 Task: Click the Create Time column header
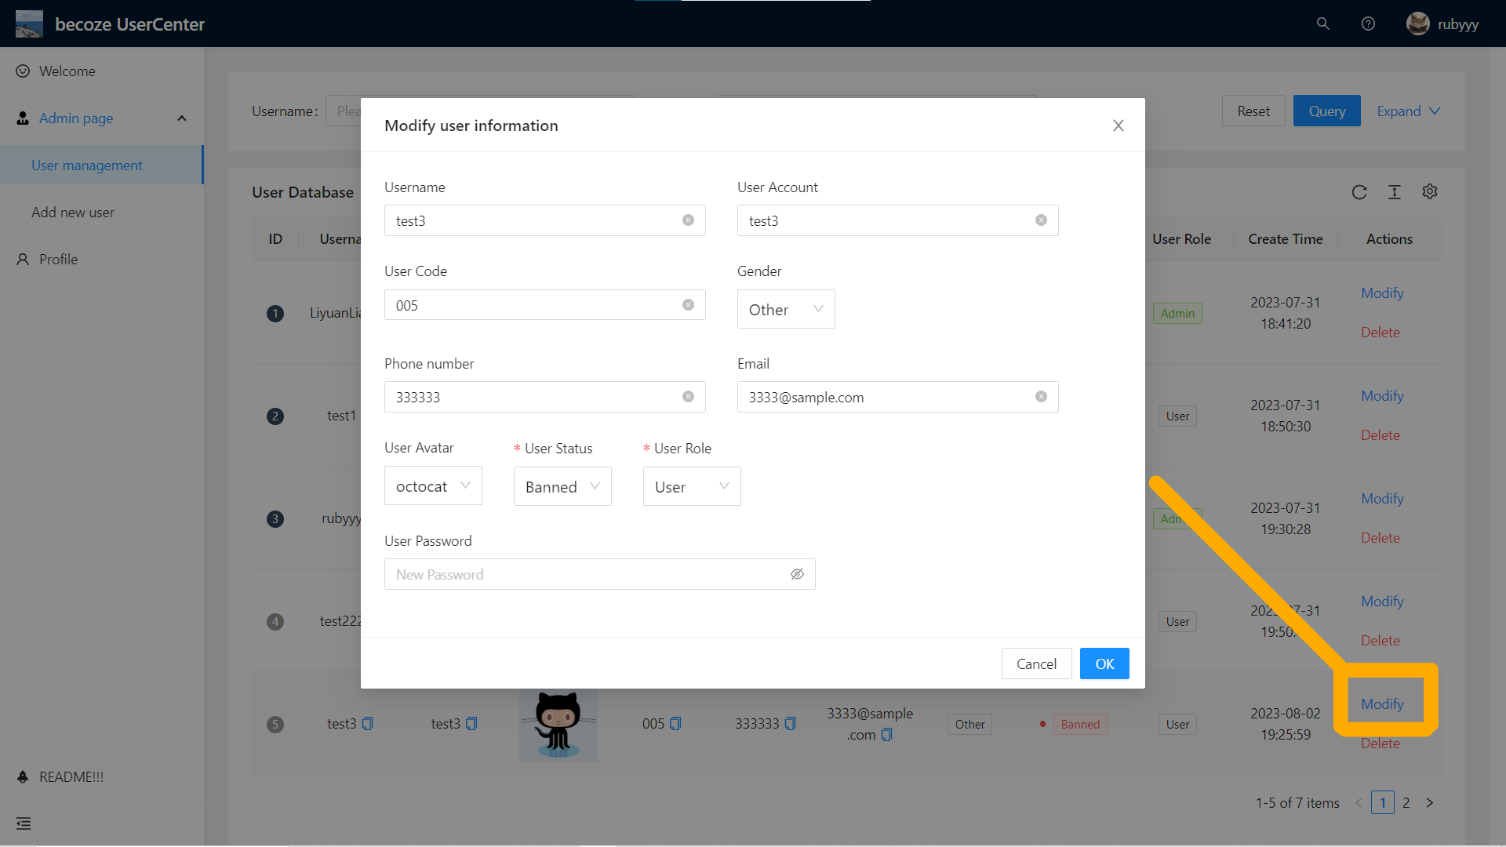[1285, 239]
